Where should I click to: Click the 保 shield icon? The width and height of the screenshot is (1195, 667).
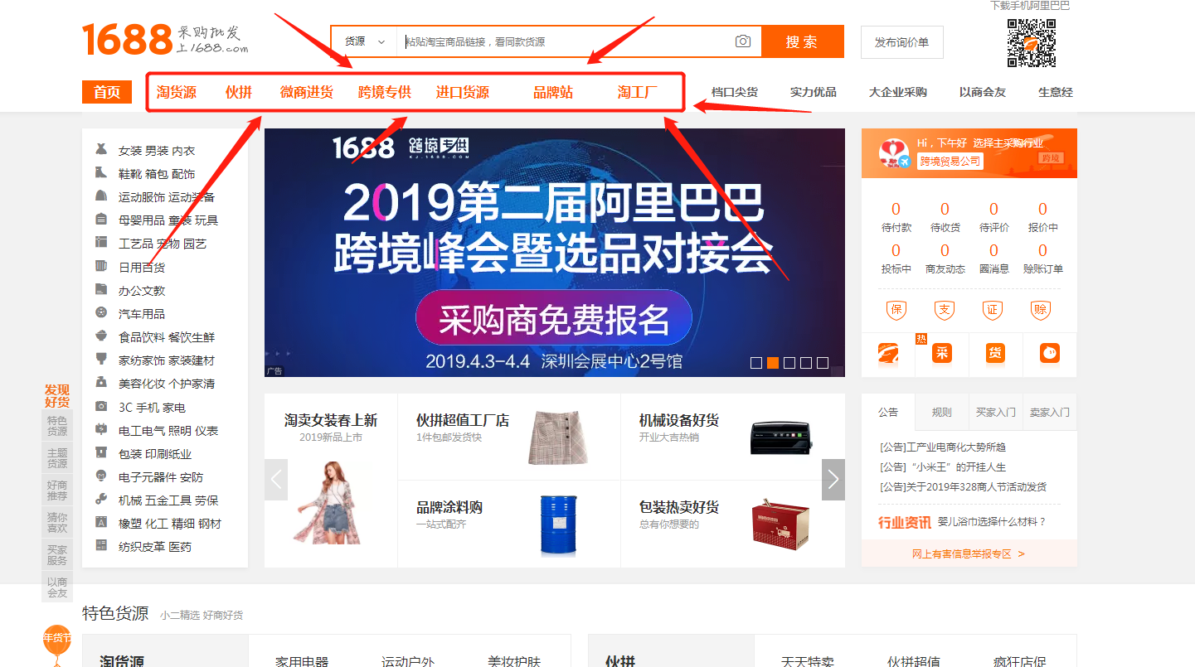896,310
